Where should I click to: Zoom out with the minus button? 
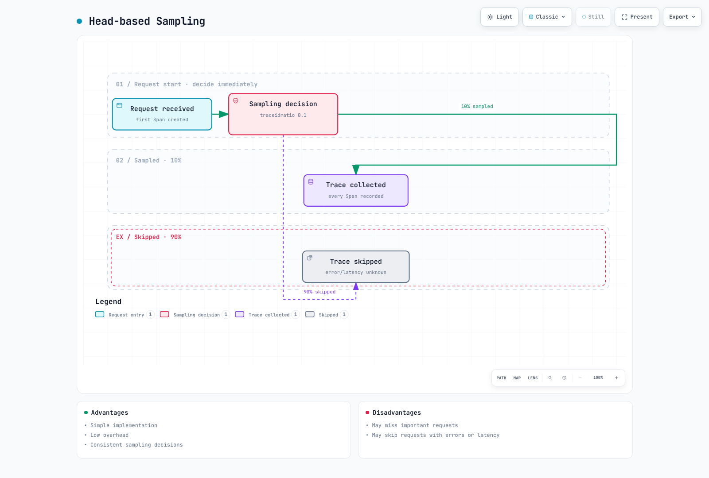pos(580,378)
